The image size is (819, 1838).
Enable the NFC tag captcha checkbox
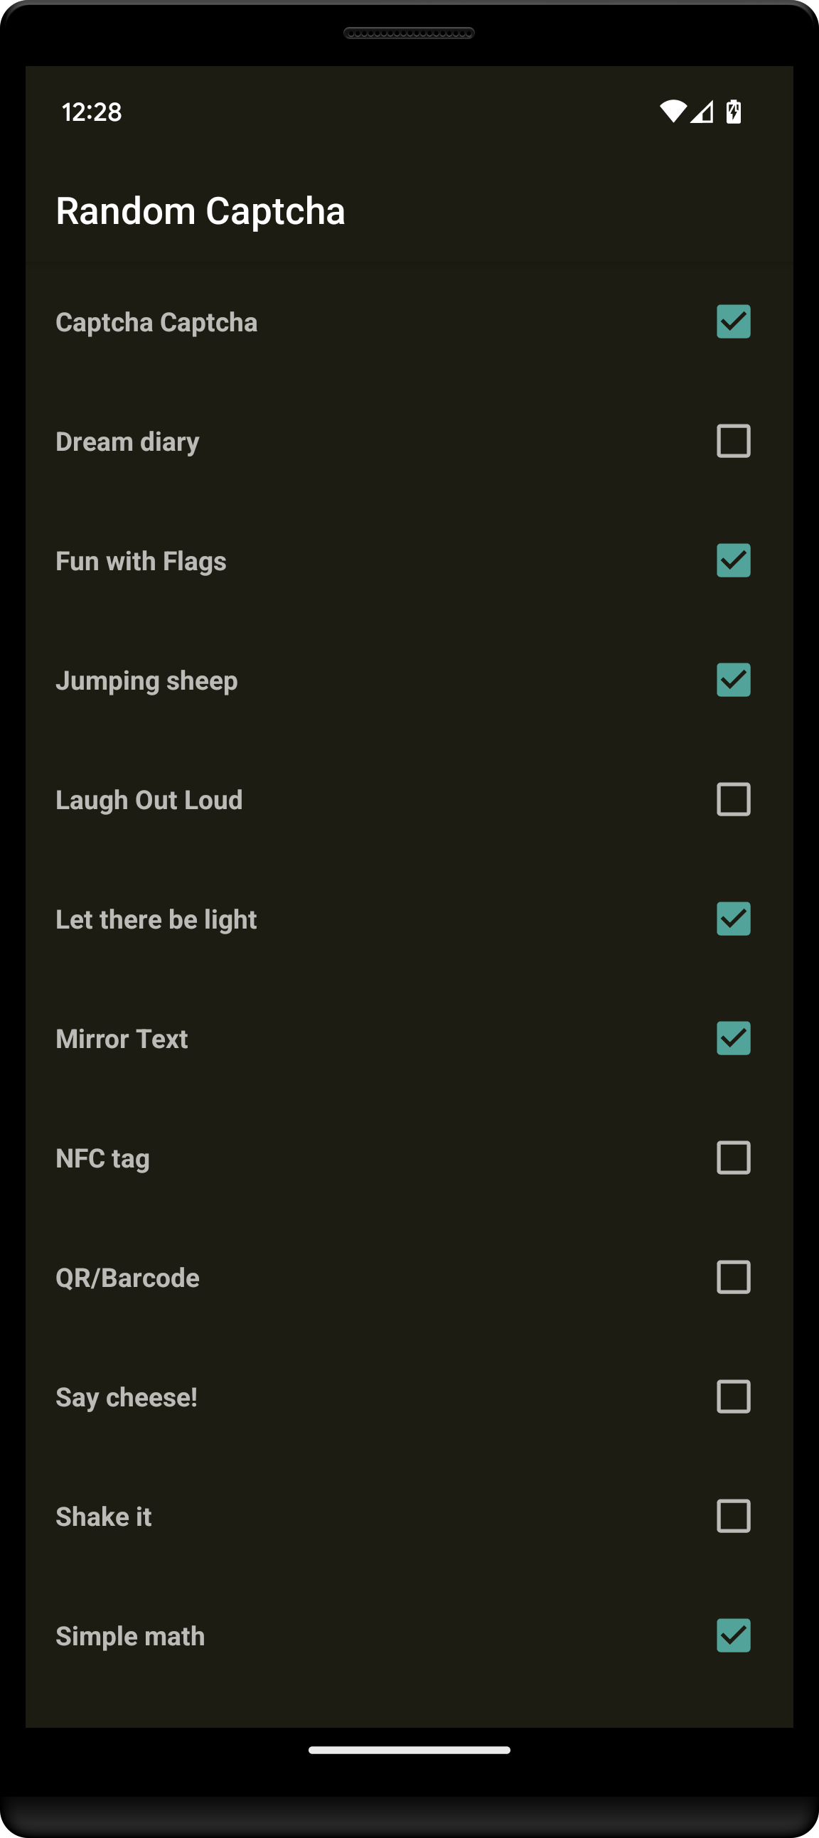pos(733,1158)
